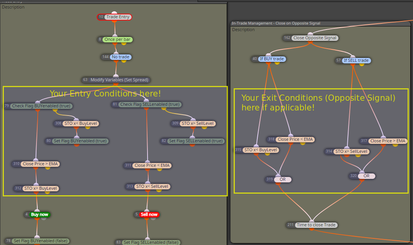
Task: Click yellow output dot of node 318
Action: pos(303,143)
